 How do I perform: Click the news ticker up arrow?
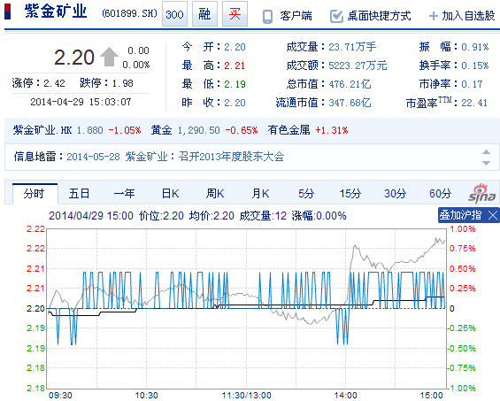coord(486,152)
